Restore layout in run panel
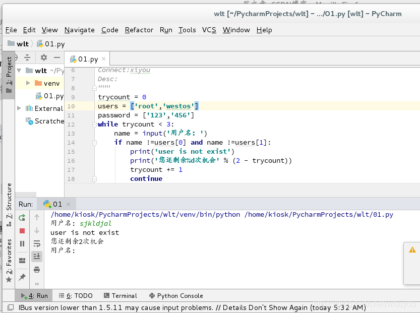 22,260
